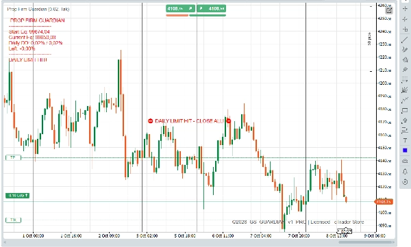
Task: Select the horizontal and vertical line tool
Action: [x=405, y=29]
